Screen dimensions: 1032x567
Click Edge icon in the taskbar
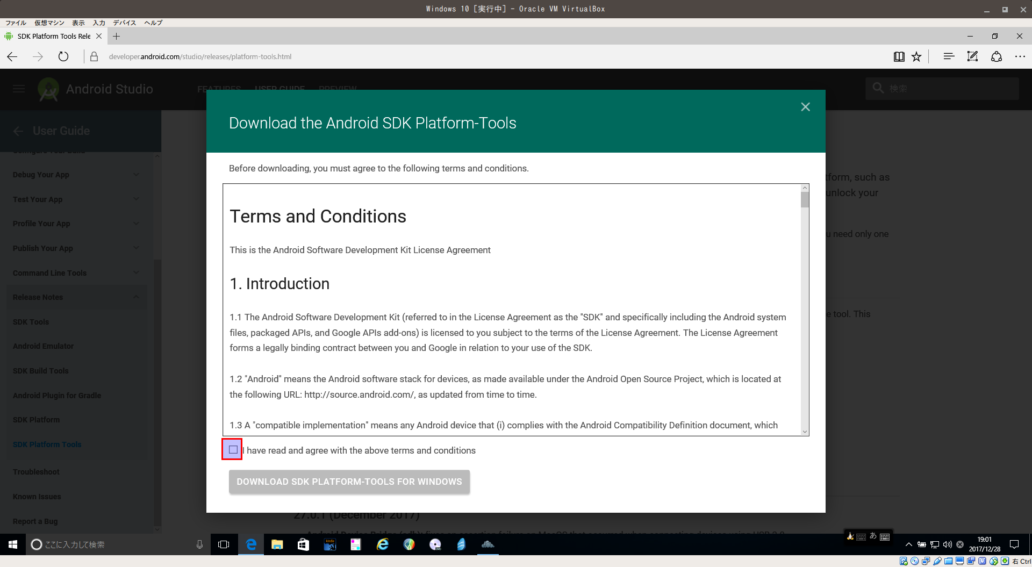(x=251, y=544)
